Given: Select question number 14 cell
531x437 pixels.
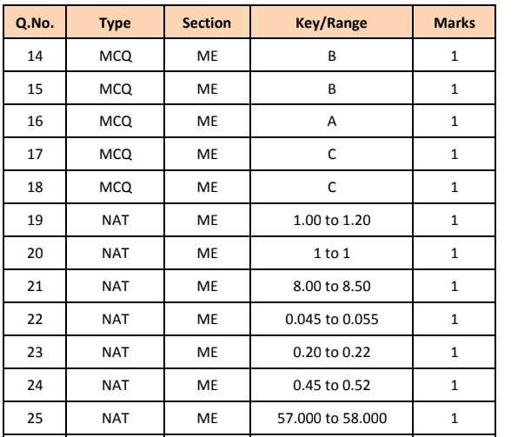Looking at the screenshot, I should click(35, 56).
